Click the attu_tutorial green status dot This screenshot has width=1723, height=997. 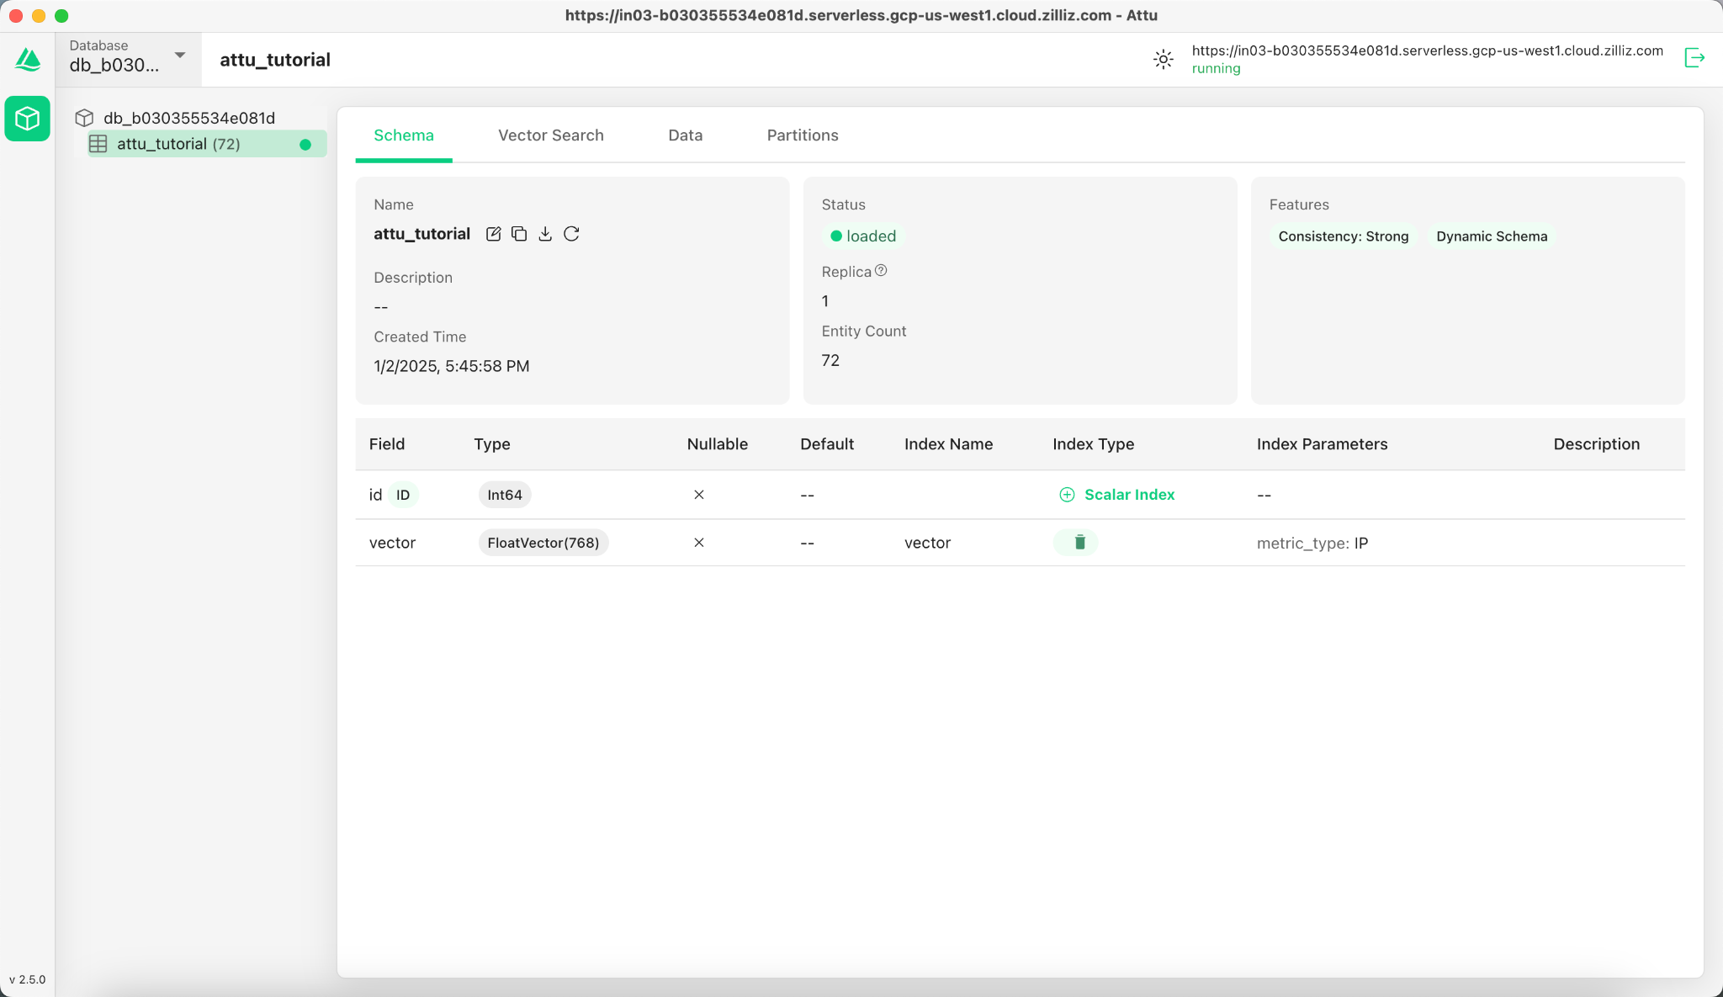305,145
